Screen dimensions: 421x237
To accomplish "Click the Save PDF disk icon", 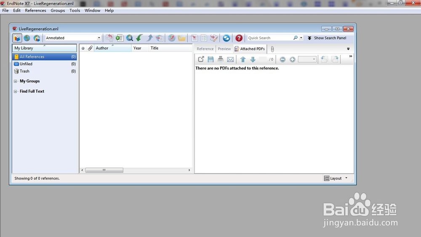I will click(211, 59).
